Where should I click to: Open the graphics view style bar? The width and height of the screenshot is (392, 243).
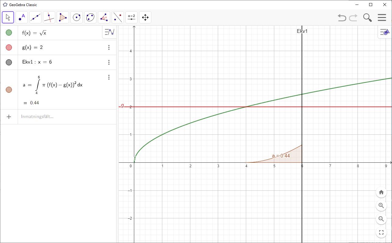(x=385, y=32)
